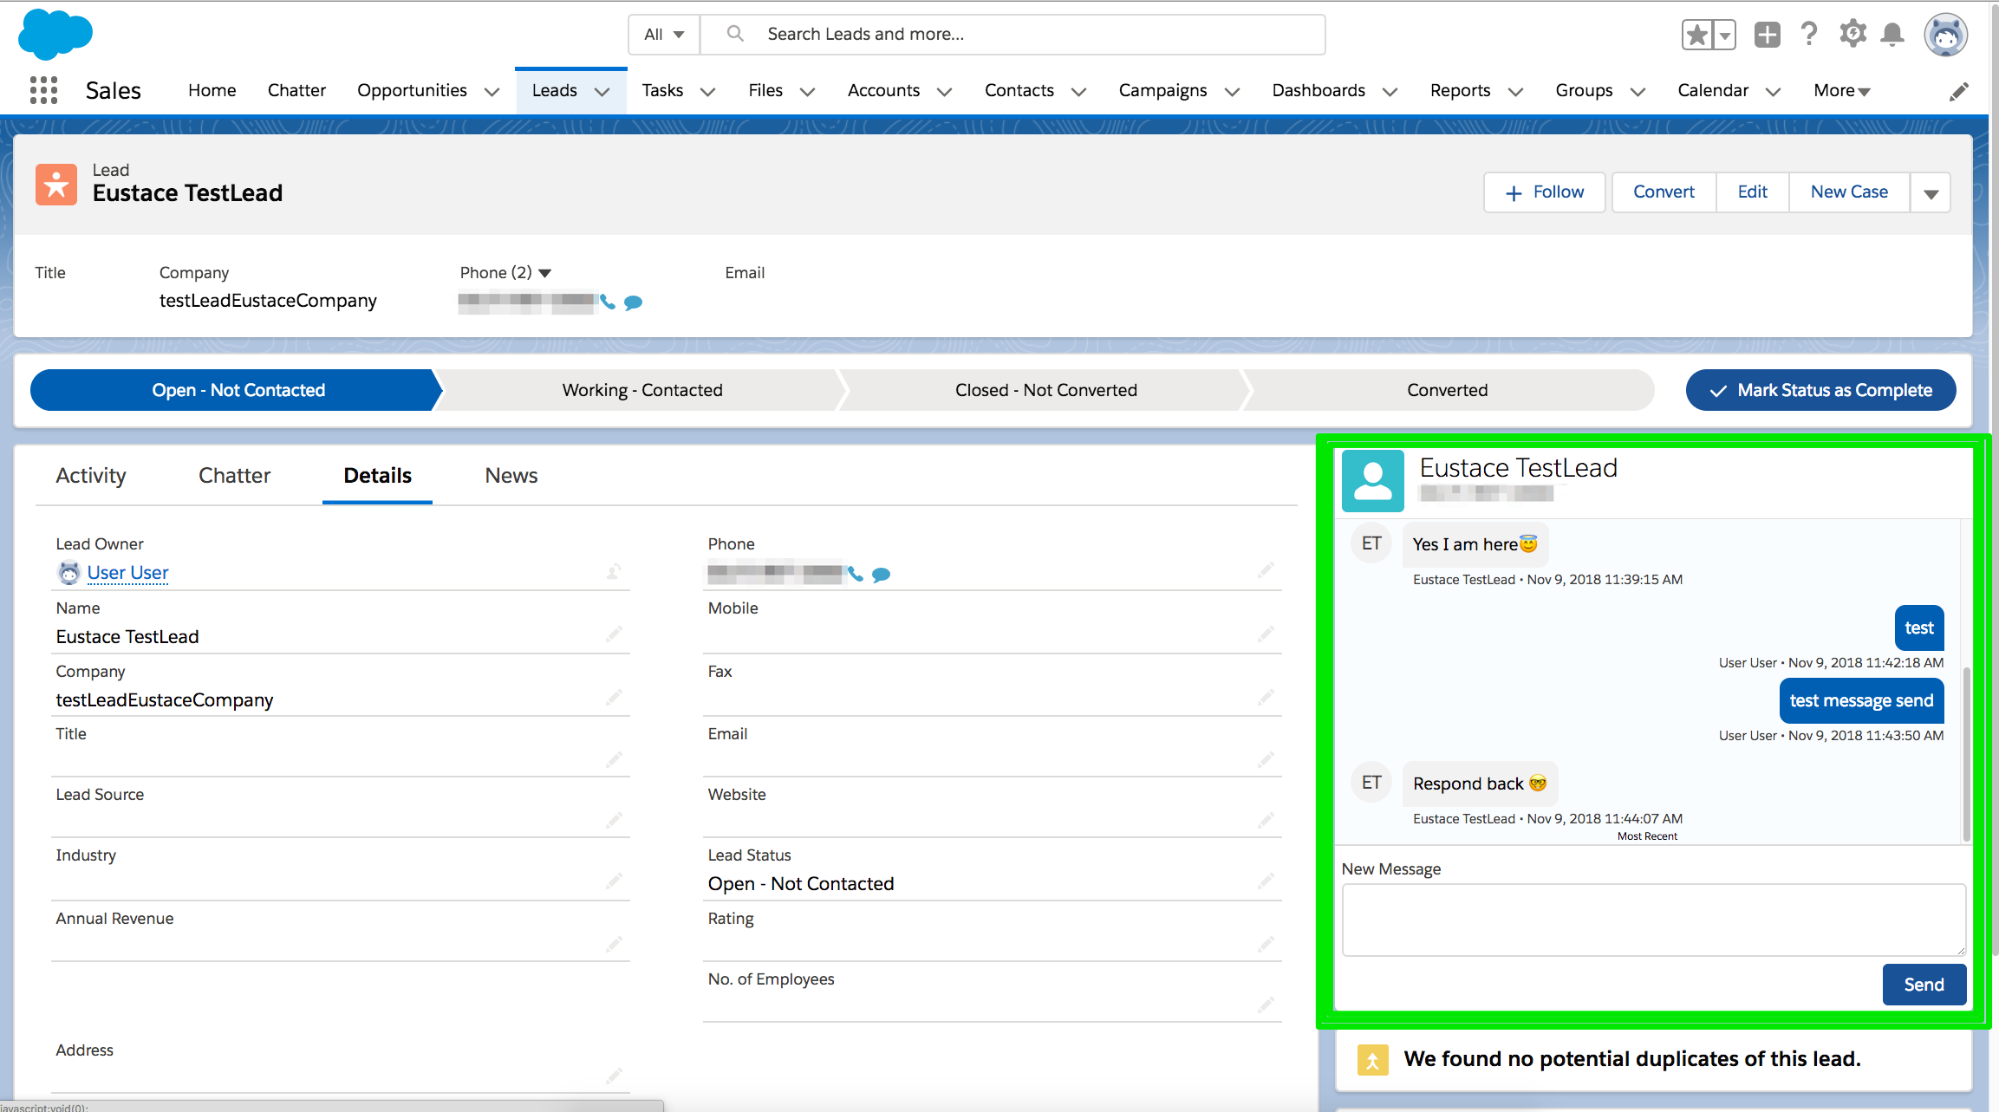
Task: Select the Converted status step
Action: [x=1447, y=390]
